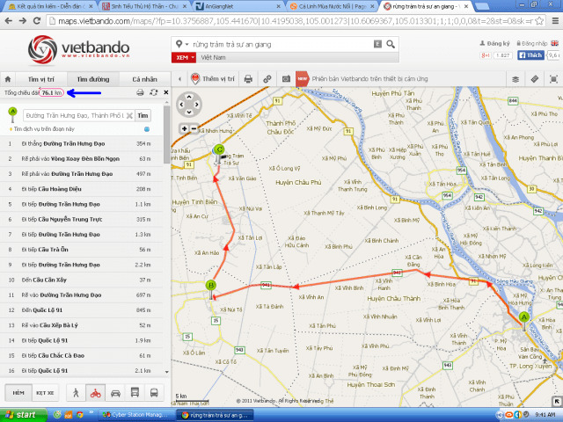
Task: Zoom in the map with plus
Action: (184, 128)
